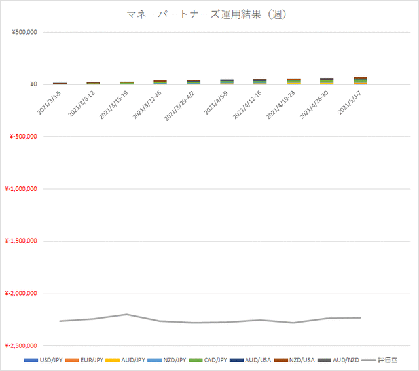Click the 2021/4/19-23 date label
The height and width of the screenshot is (371, 419).
pos(281,105)
